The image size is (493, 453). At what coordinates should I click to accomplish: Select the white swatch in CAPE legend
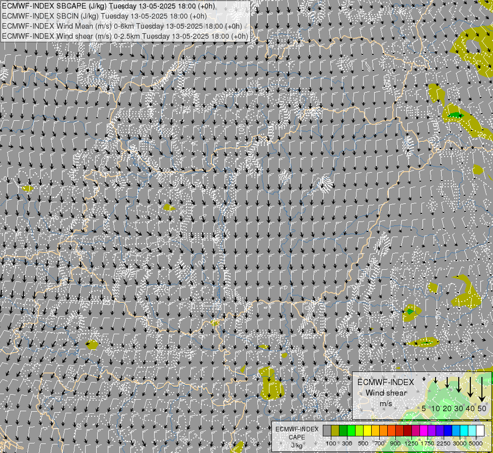click(x=480, y=431)
